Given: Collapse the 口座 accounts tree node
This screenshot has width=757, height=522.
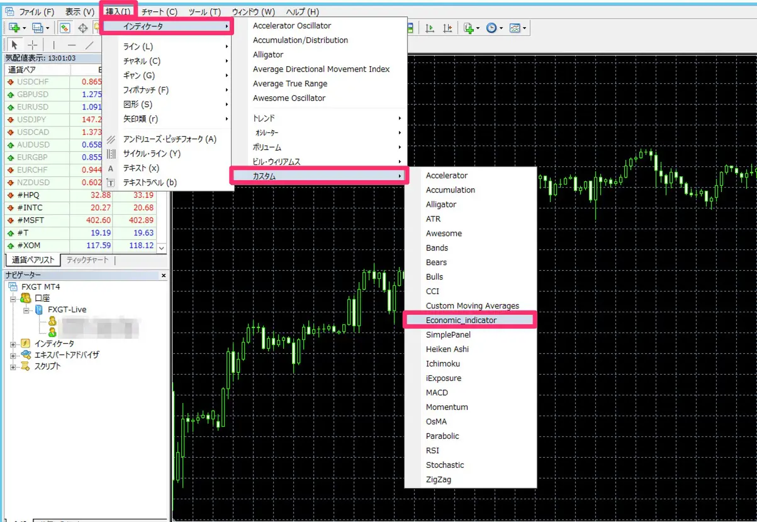Looking at the screenshot, I should 13,298.
